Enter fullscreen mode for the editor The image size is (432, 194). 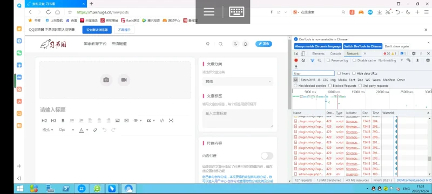click(171, 121)
